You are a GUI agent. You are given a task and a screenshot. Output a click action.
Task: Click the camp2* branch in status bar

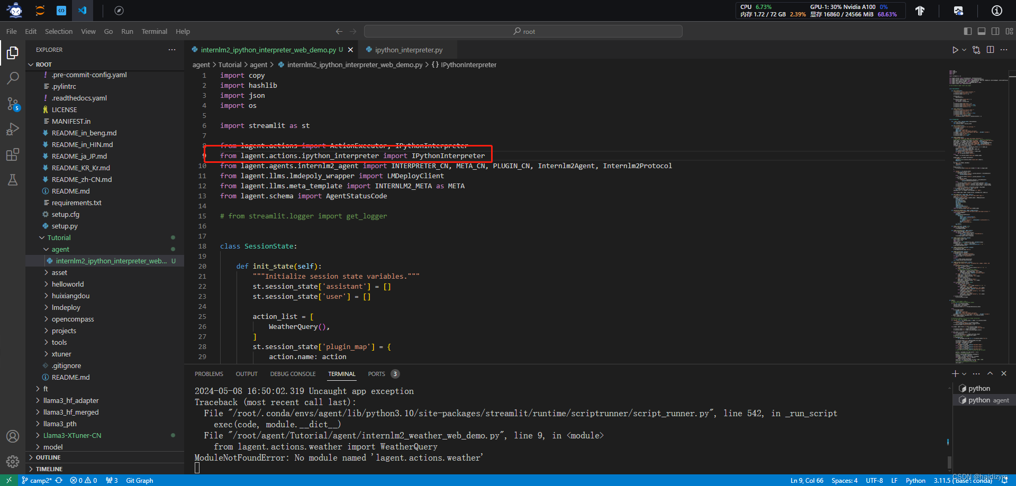tap(37, 480)
